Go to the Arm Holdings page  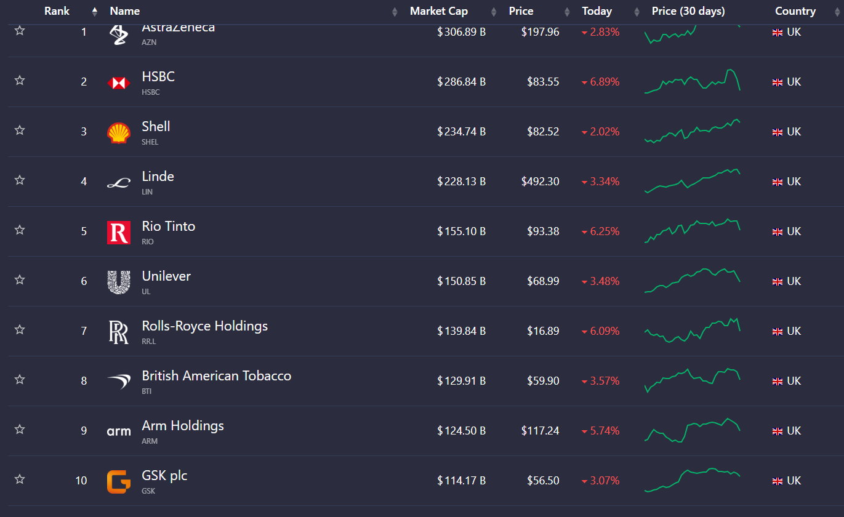tap(183, 425)
